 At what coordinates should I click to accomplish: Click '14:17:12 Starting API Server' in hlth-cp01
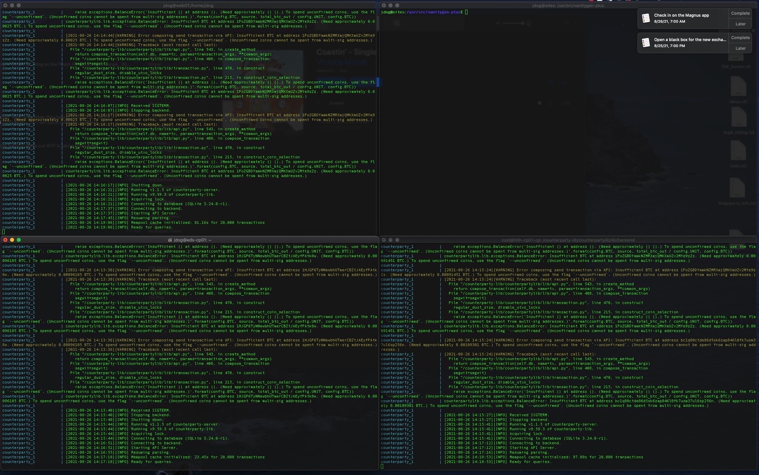tap(500, 448)
